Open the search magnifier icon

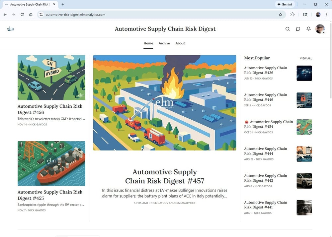(x=288, y=29)
